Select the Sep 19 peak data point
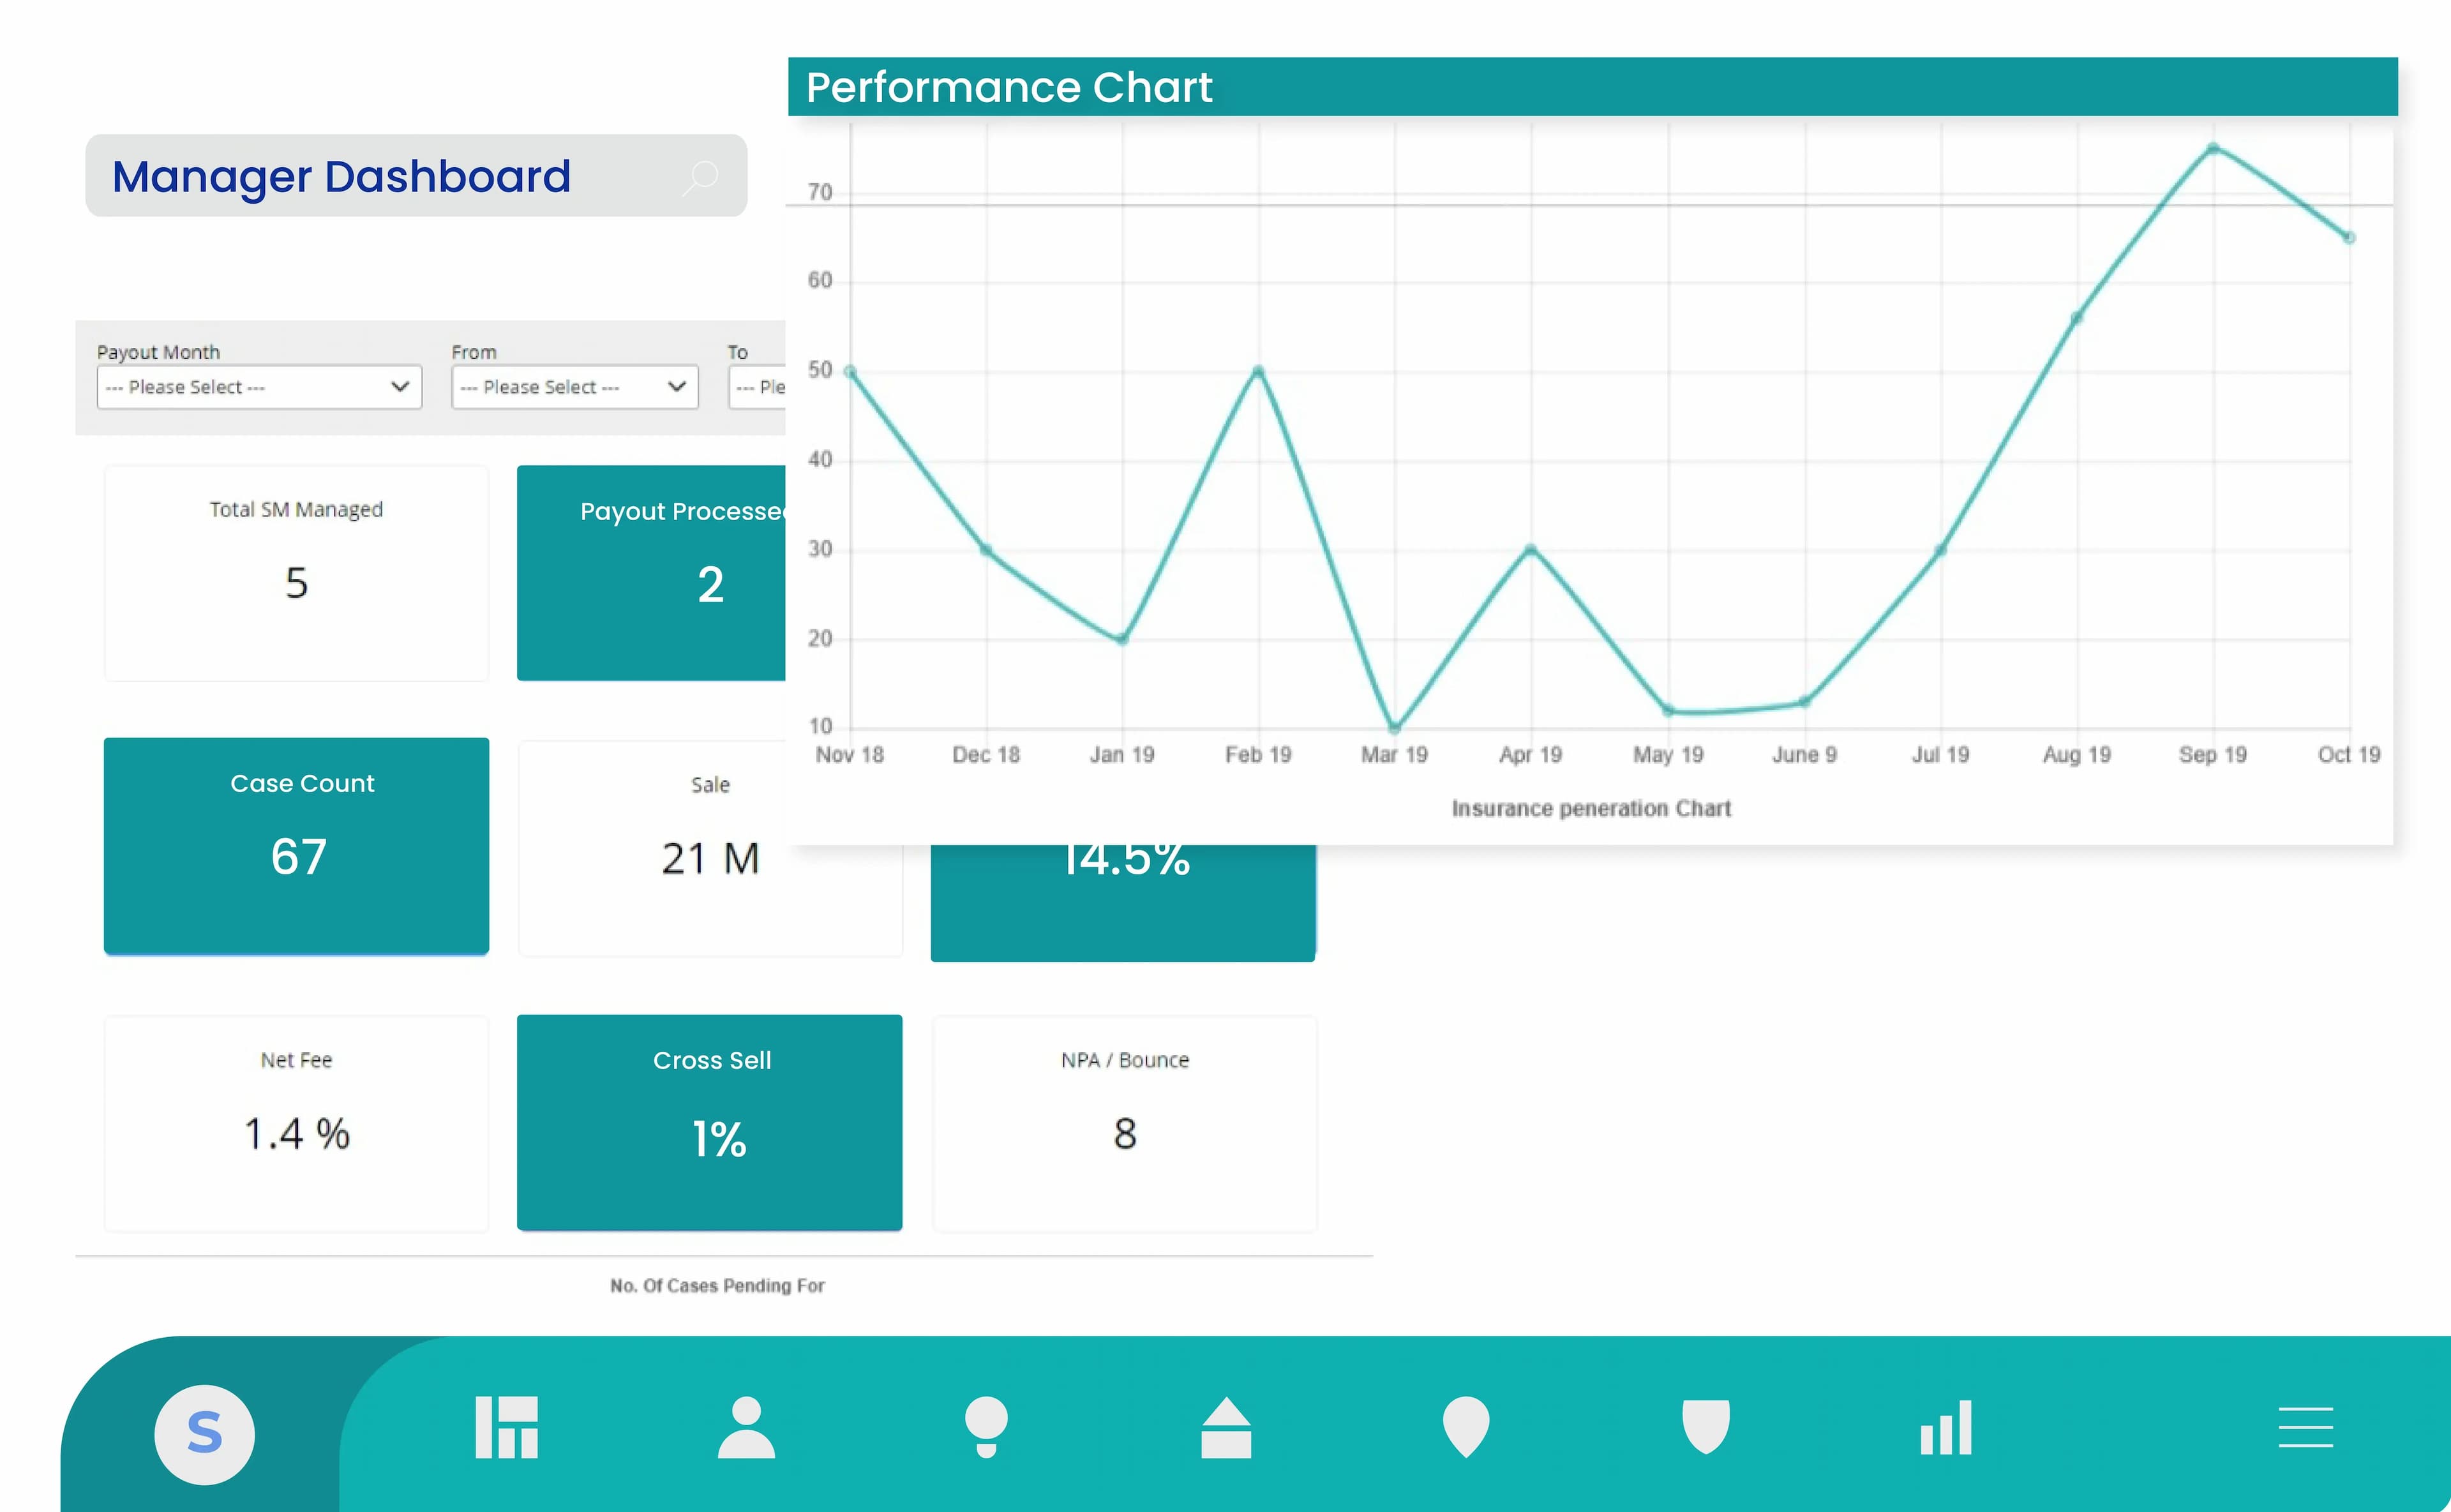The image size is (2451, 1512). click(2213, 148)
